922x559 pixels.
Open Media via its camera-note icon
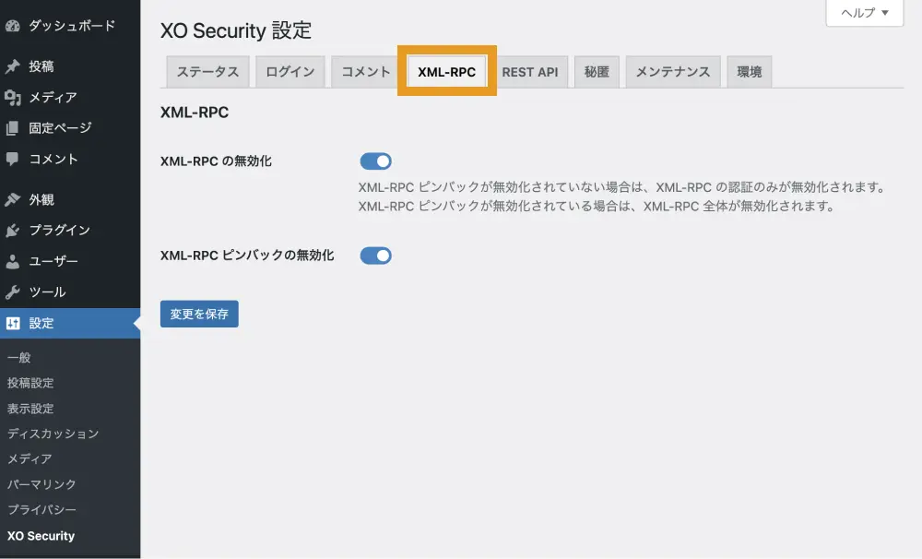pos(13,97)
